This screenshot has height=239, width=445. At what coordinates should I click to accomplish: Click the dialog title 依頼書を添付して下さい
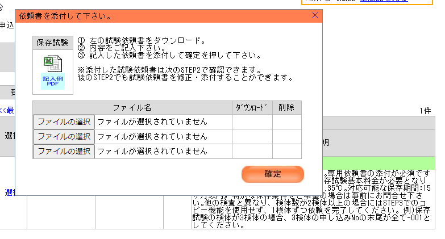65,16
